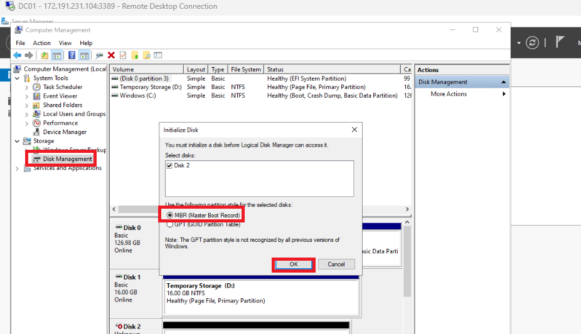
Task: Toggle the Disk 2 checkbox
Action: coord(169,165)
